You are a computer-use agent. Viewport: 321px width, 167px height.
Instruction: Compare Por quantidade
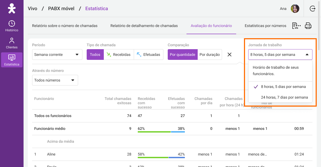click(182, 55)
